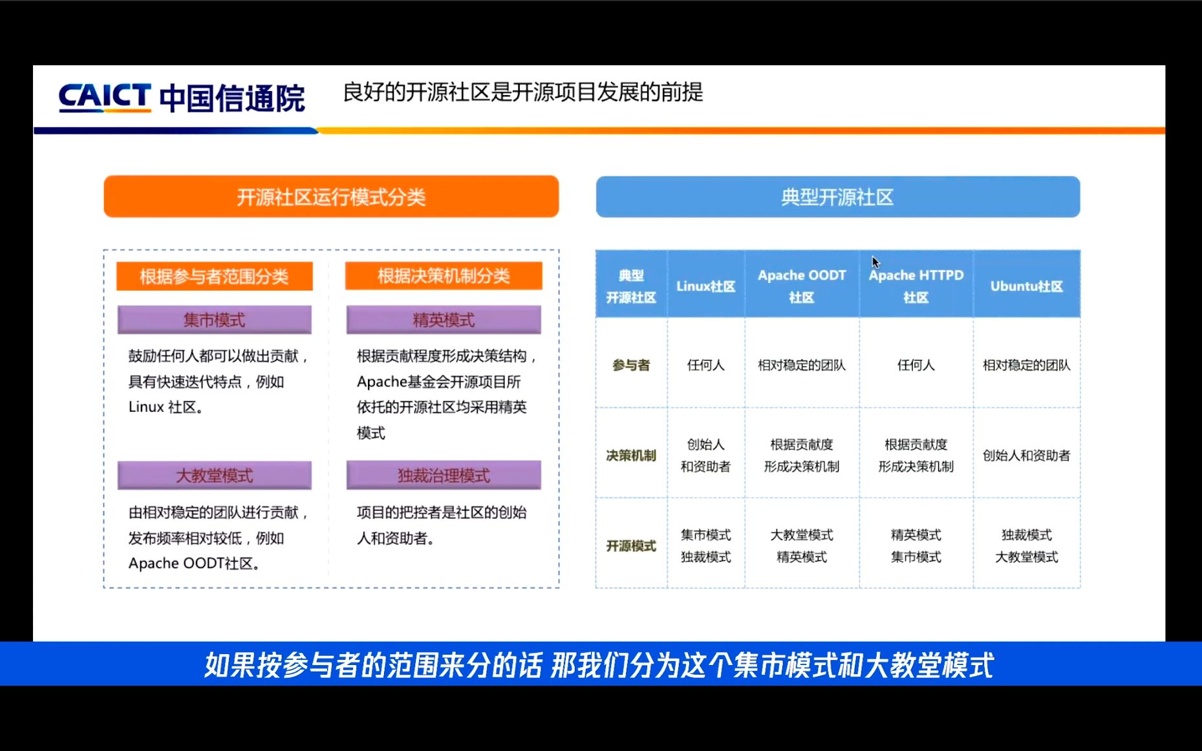Click the purple 大教堂模式 label
This screenshot has width=1202, height=751.
(x=214, y=476)
